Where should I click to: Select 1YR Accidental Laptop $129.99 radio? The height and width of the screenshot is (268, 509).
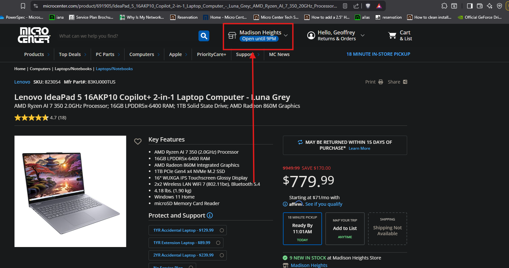click(x=222, y=230)
